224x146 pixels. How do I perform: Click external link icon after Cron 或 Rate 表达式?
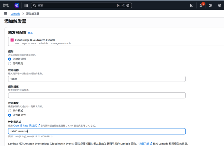(39, 126)
